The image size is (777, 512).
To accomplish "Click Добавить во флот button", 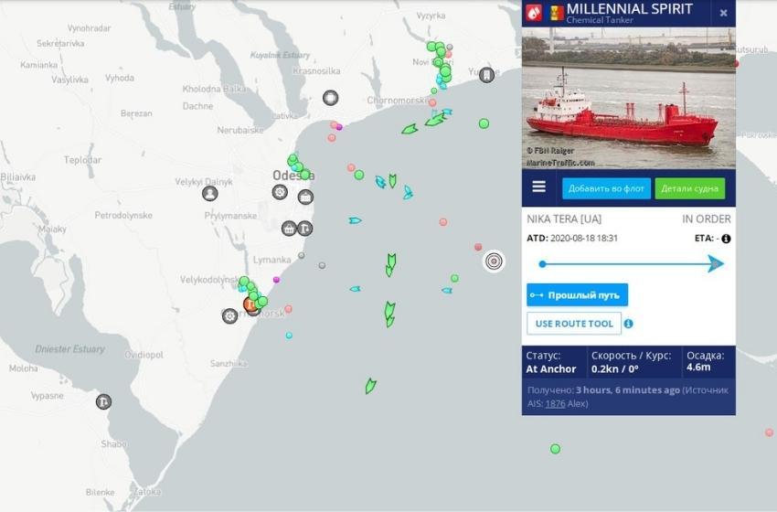I will click(606, 188).
